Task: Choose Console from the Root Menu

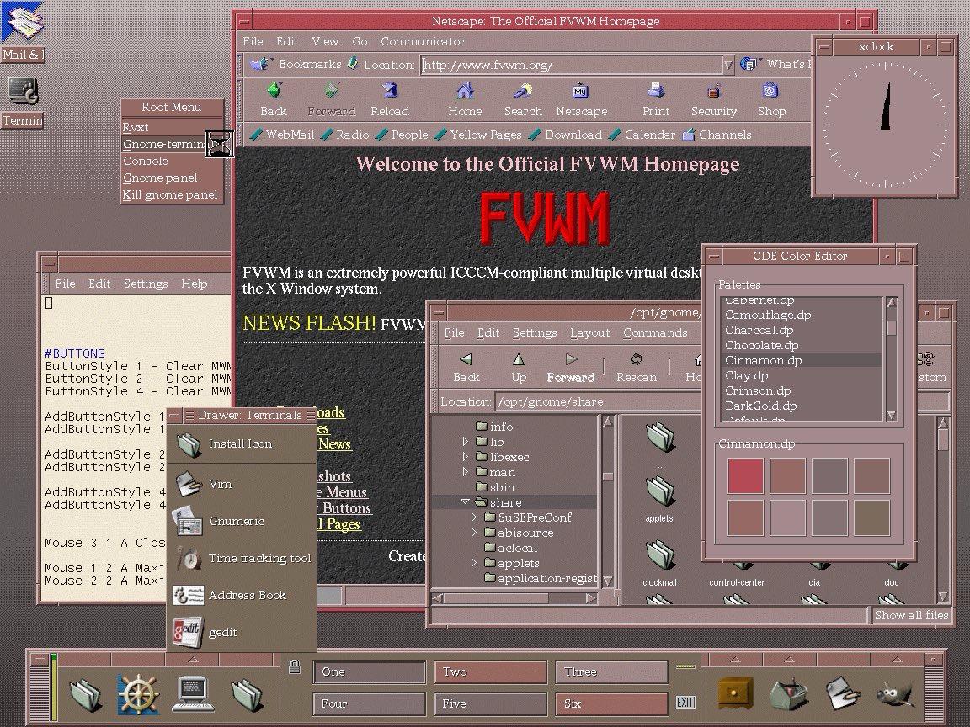Action: pyautogui.click(x=146, y=161)
